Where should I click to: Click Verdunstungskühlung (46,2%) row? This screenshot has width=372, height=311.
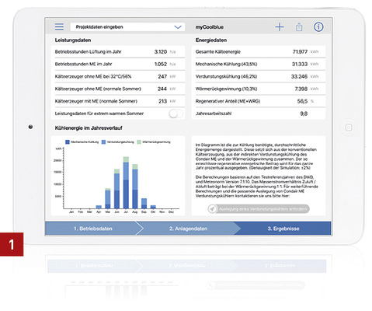coord(259,76)
